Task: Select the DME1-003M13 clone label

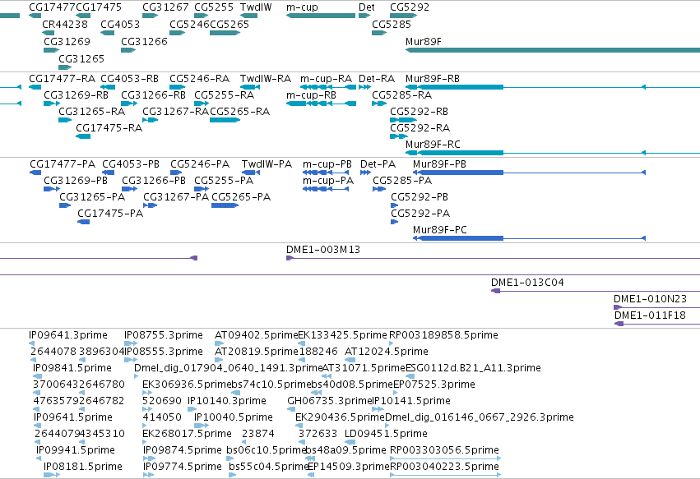Action: 323,249
